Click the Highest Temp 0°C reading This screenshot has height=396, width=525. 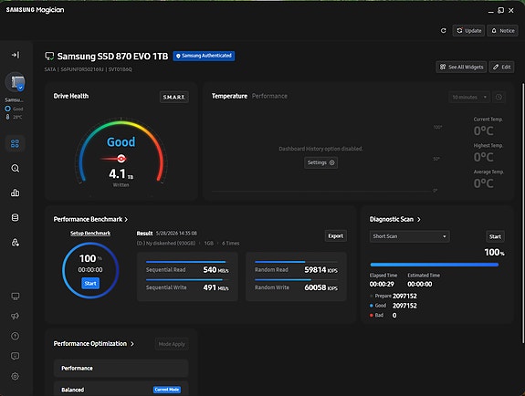point(484,157)
